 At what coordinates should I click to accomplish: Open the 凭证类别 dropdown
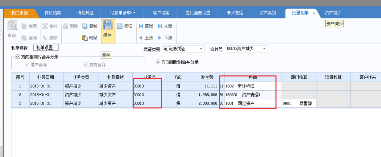click(x=202, y=49)
